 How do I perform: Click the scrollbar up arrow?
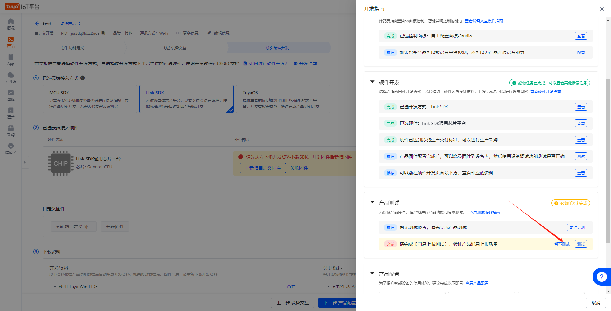tap(608, 21)
